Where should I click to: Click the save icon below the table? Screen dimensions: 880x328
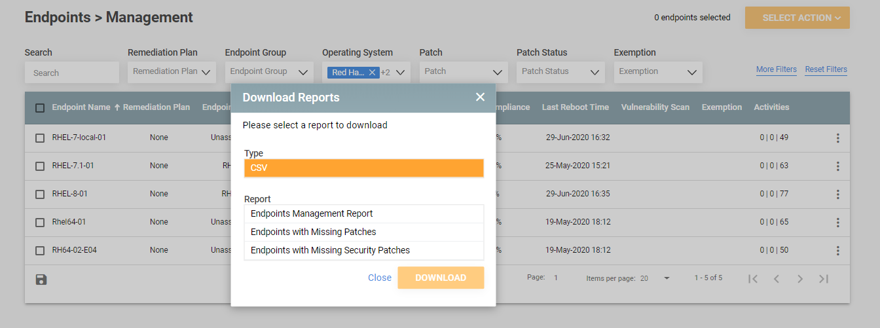(41, 280)
